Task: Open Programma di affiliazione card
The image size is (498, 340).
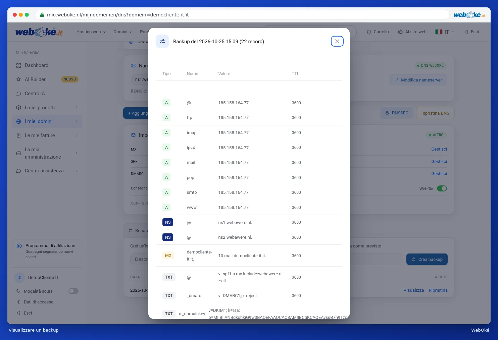Action: [x=47, y=251]
